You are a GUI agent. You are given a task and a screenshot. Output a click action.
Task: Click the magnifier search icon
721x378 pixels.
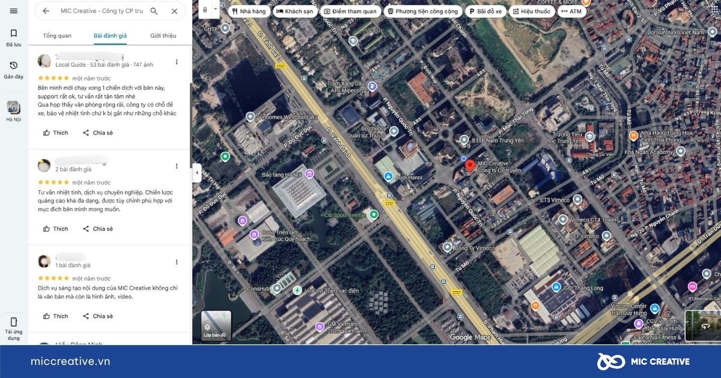(154, 11)
